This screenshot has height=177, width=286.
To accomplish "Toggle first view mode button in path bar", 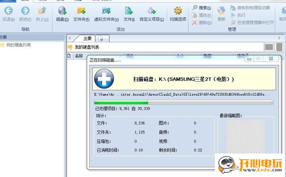I will click(269, 47).
